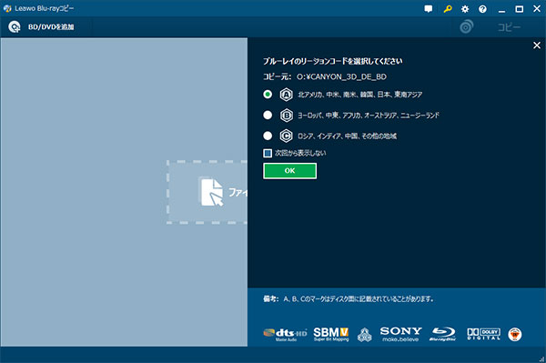Select region B radio for Europe
Viewport: 546px width, 363px height.
coord(268,115)
